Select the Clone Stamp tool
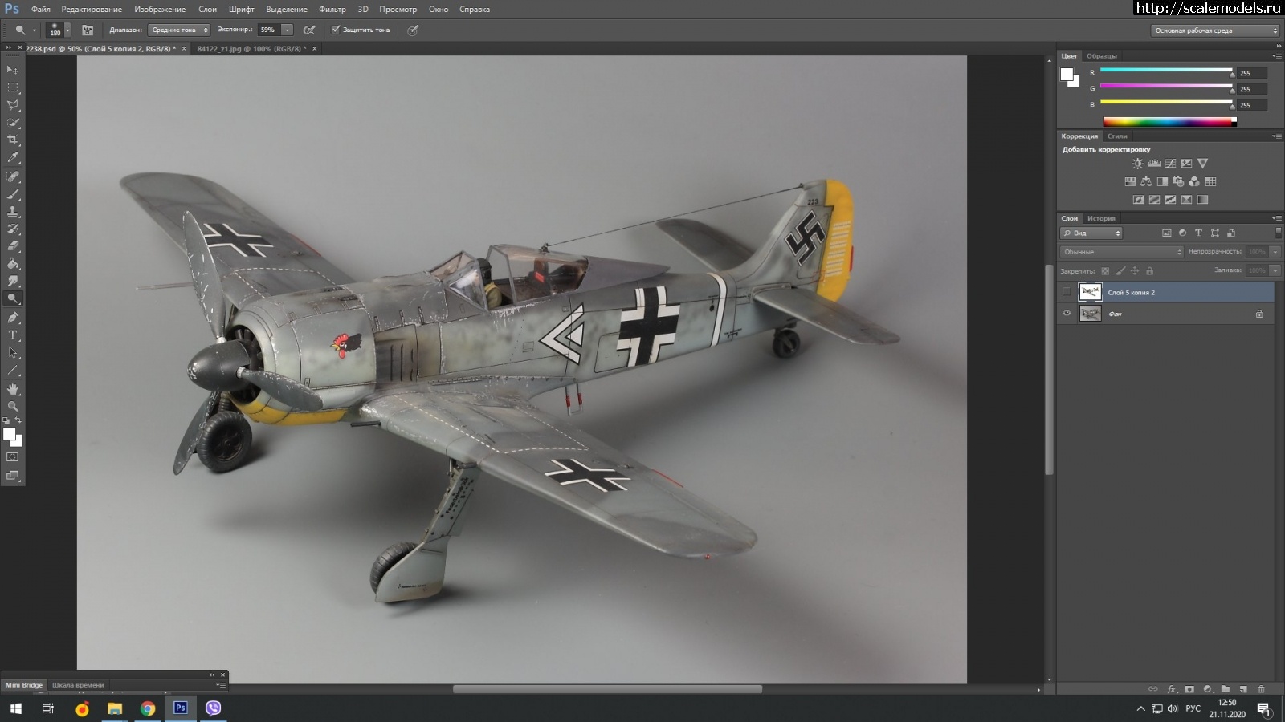1285x722 pixels. (13, 211)
